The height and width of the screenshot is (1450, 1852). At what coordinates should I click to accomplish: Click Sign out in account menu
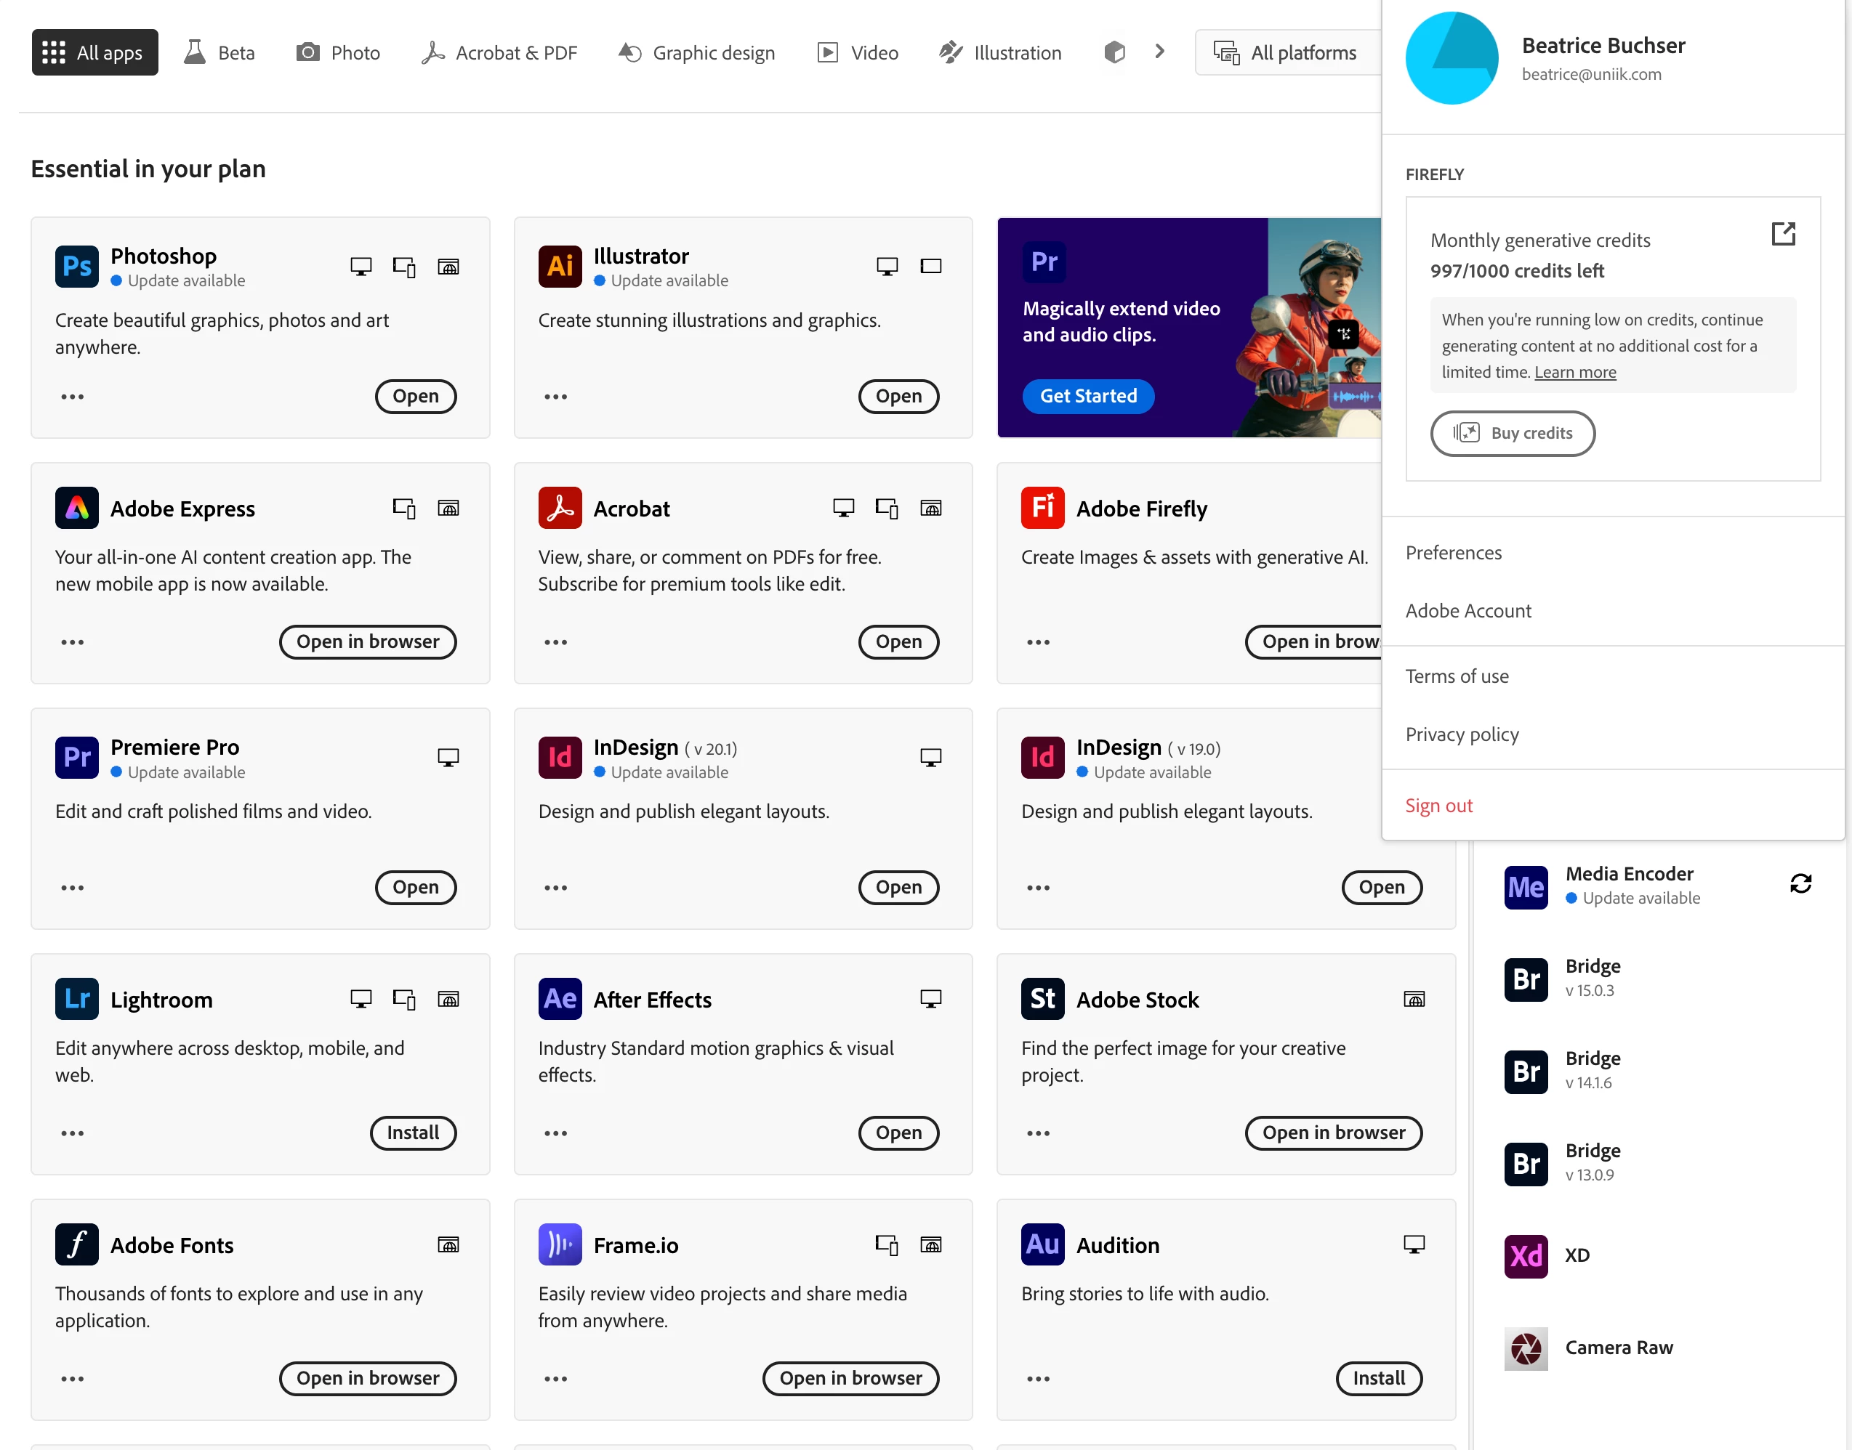1438,806
